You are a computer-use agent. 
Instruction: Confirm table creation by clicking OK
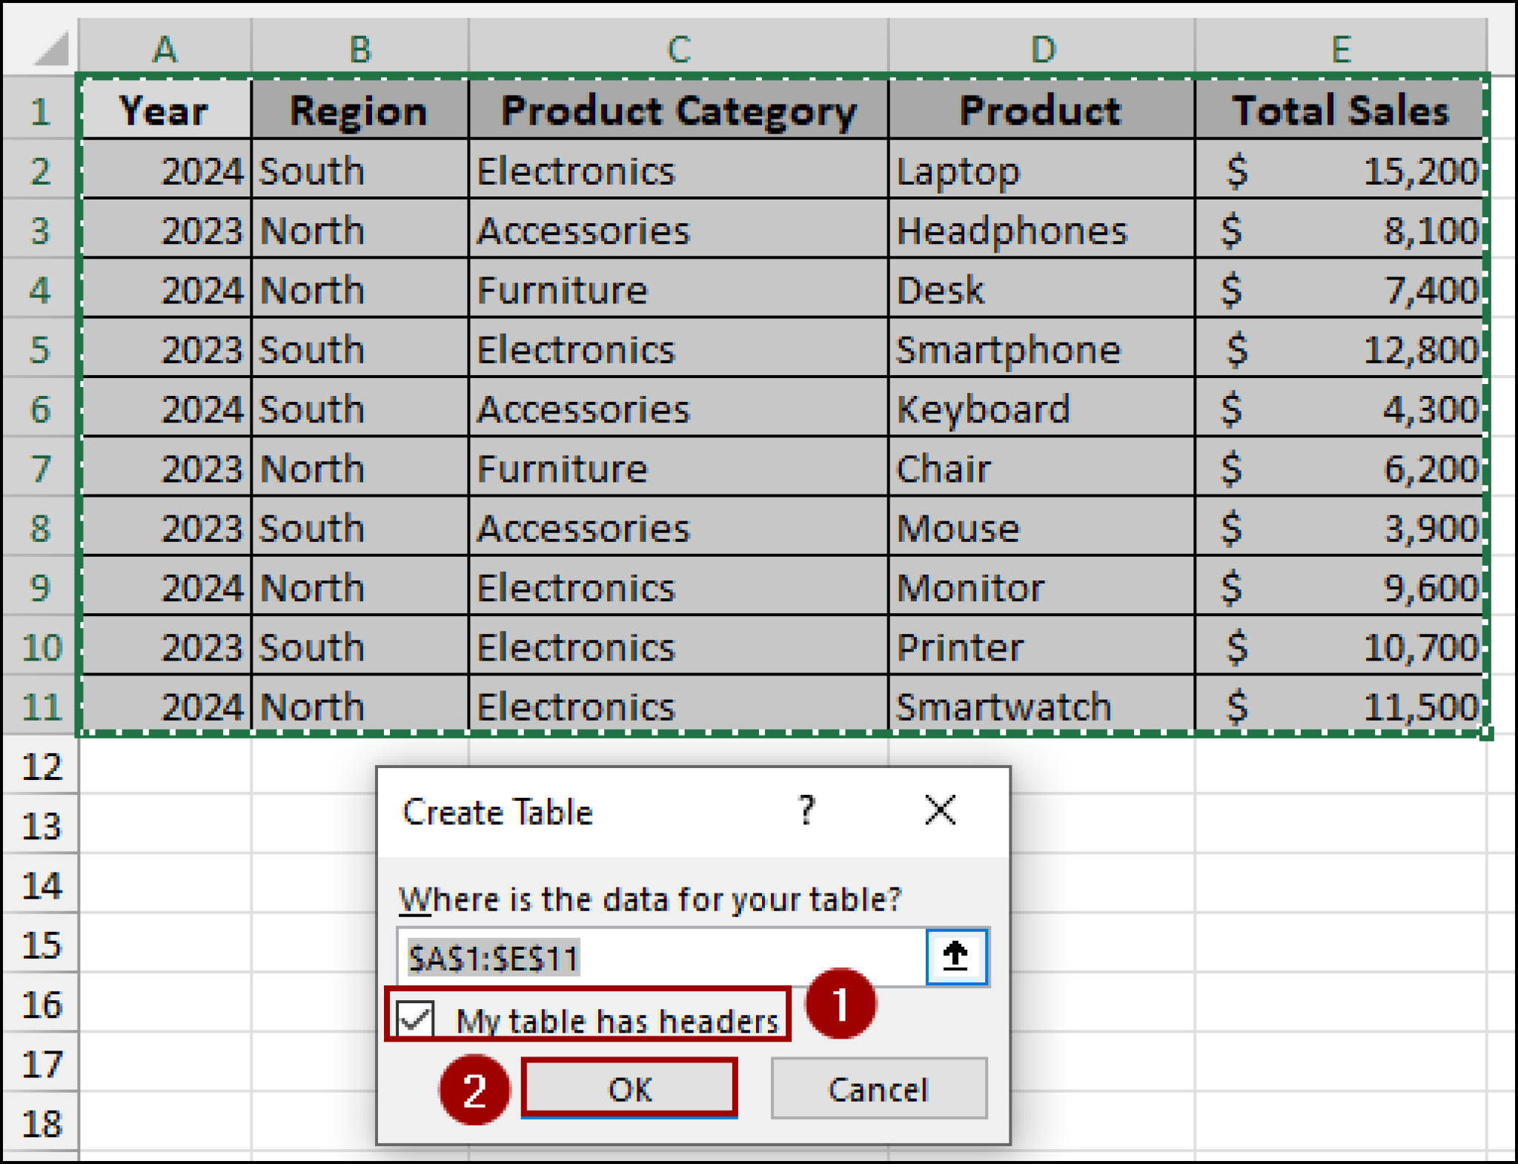629,1089
